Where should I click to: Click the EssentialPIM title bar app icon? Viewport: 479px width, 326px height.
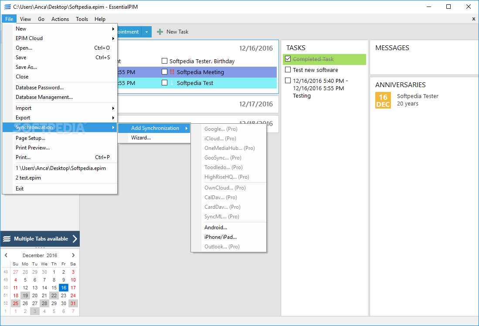[8, 7]
